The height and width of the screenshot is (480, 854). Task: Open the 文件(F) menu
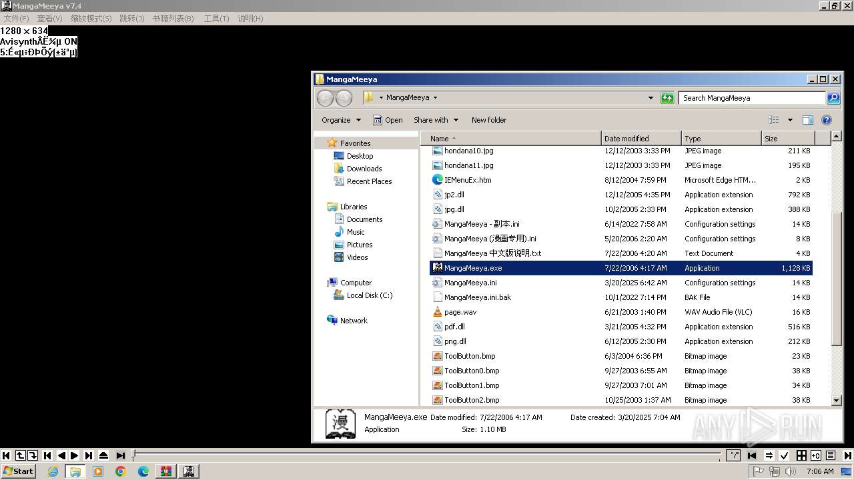[16, 19]
